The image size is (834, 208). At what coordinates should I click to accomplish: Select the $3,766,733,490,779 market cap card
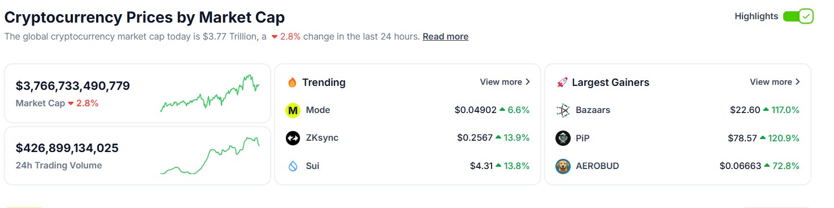(x=137, y=93)
